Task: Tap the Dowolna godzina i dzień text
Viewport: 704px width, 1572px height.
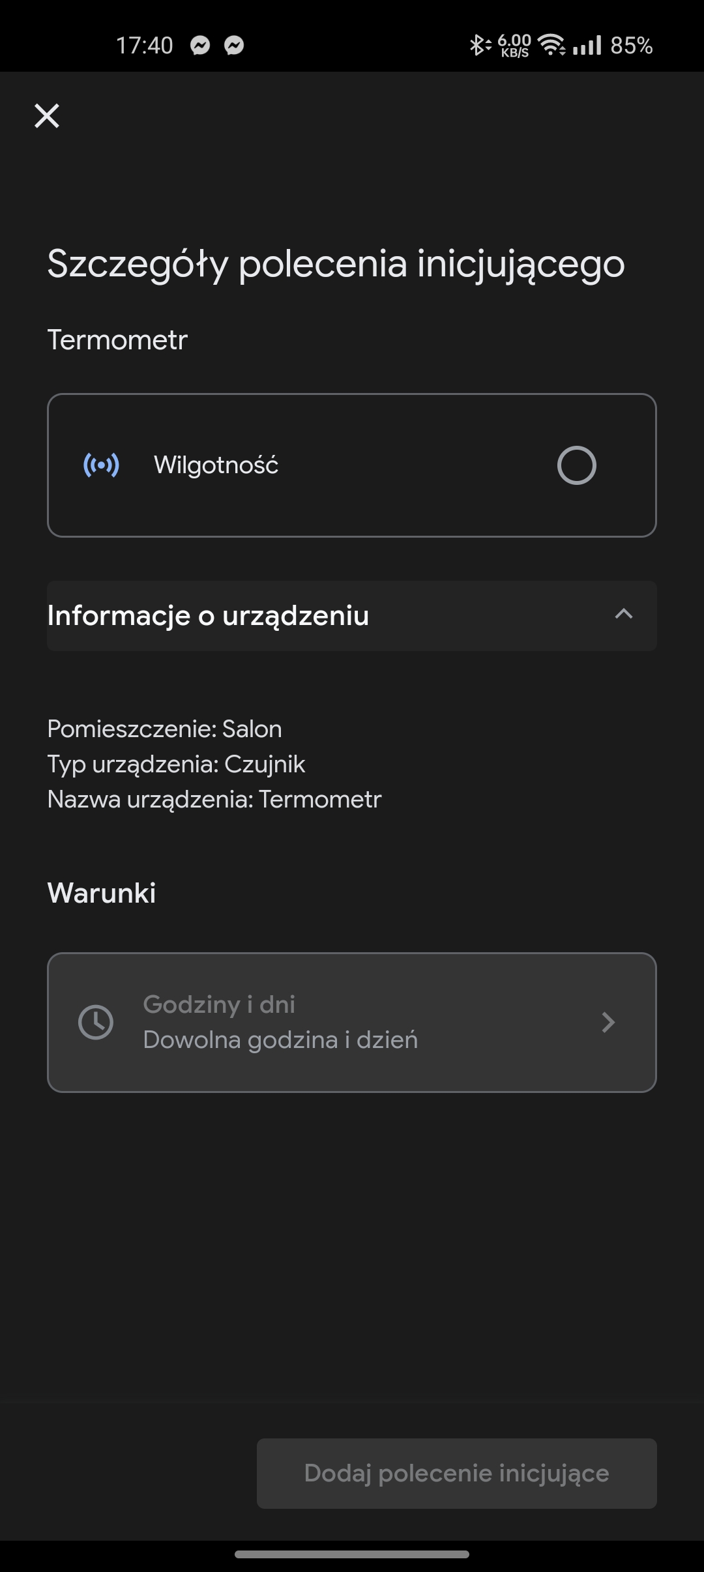Action: coord(280,1040)
